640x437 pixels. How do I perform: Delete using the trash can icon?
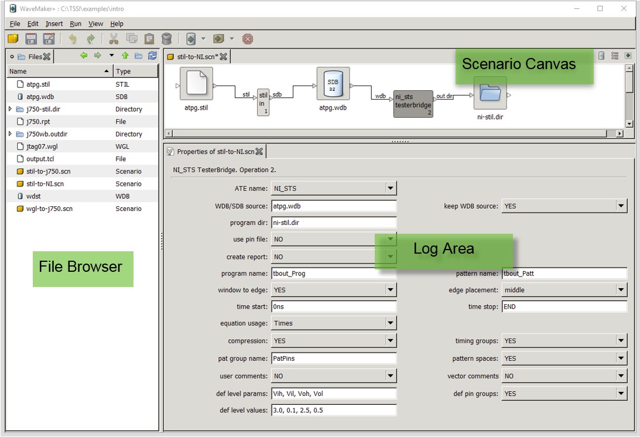[x=166, y=39]
